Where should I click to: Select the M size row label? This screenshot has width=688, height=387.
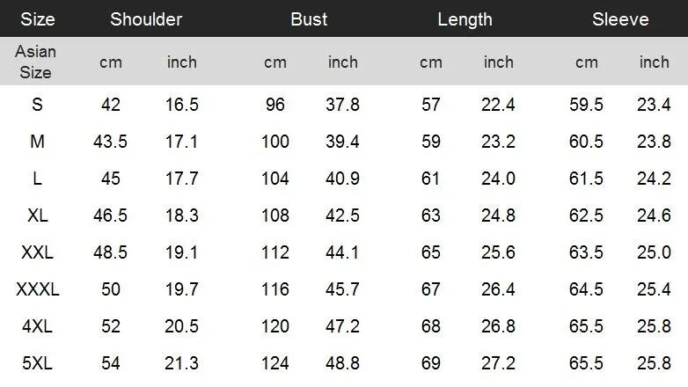pos(37,142)
